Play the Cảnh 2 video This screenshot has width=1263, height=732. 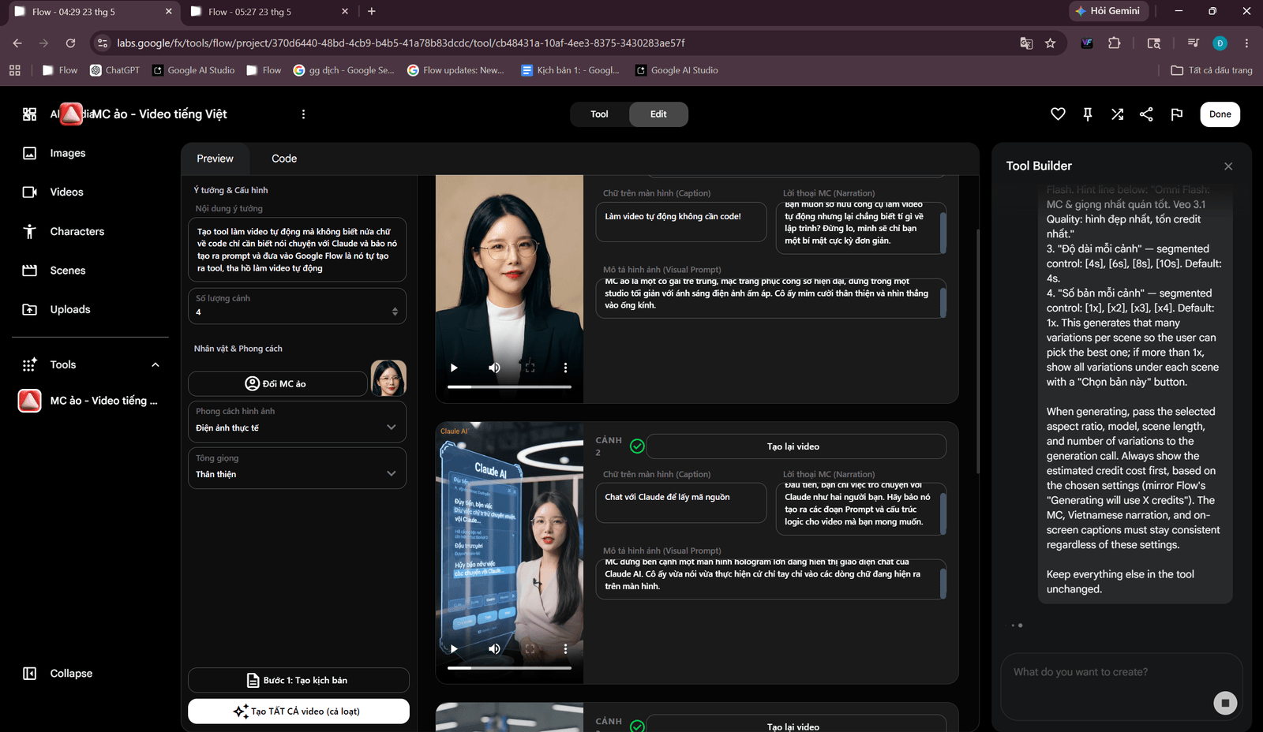(x=454, y=649)
